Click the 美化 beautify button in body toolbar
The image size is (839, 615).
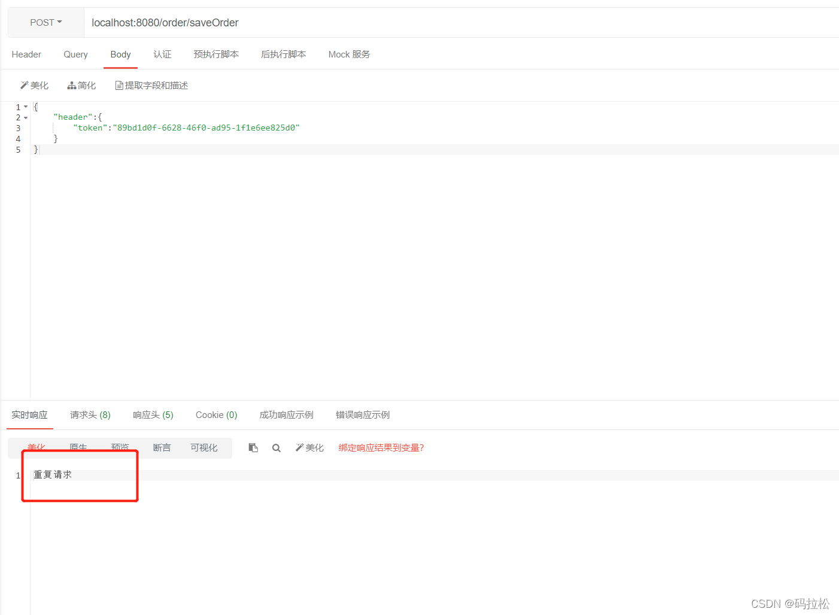click(35, 86)
